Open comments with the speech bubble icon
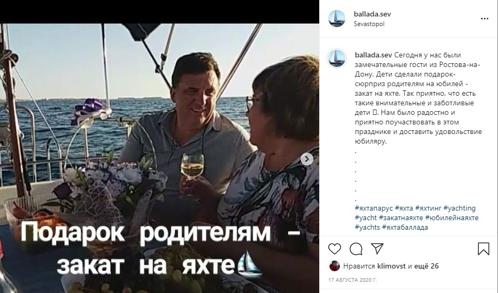Viewport: 498px width, 293px height. [x=356, y=249]
